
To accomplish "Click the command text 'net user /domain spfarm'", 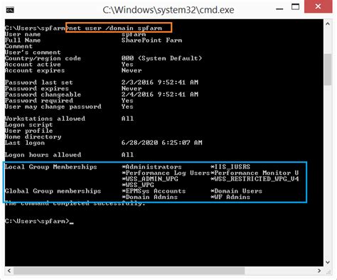I will [116, 28].
